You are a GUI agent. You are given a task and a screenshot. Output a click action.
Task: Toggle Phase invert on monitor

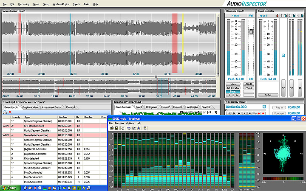pyautogui.click(x=249, y=88)
